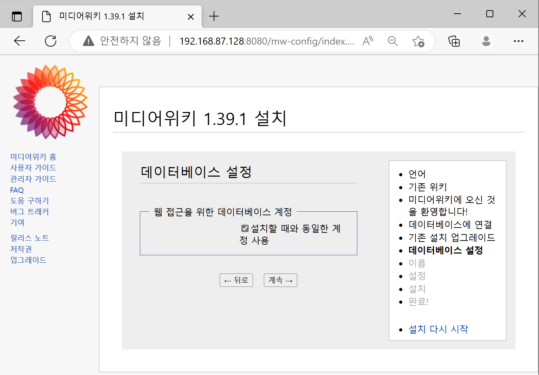This screenshot has height=375, width=539.
Task: Open the 사용자 가이드 link
Action: 33,167
